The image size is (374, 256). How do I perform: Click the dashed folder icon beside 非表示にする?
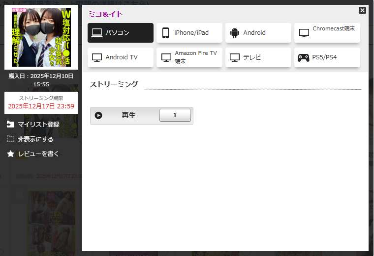point(10,139)
